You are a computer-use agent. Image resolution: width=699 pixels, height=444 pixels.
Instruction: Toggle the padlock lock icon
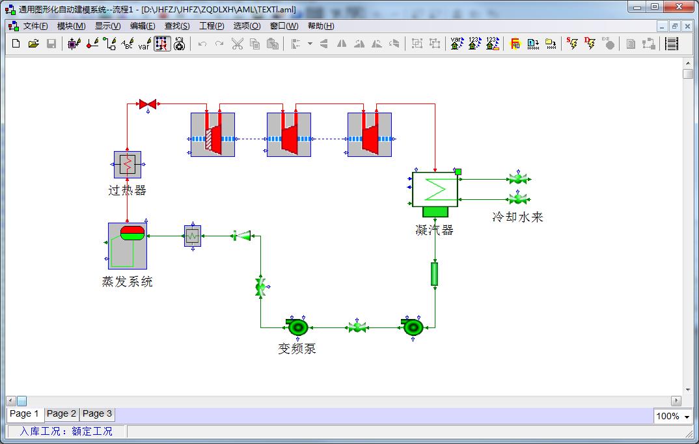180,44
